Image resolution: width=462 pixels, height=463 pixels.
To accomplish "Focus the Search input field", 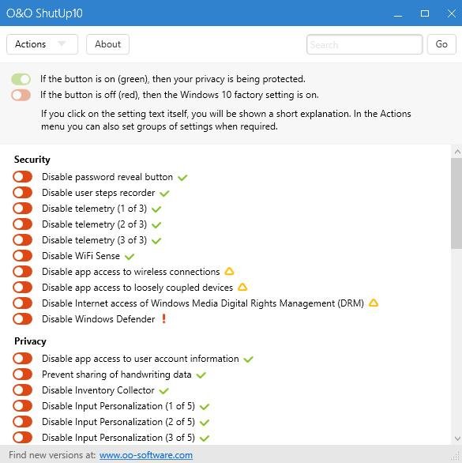I will point(365,44).
